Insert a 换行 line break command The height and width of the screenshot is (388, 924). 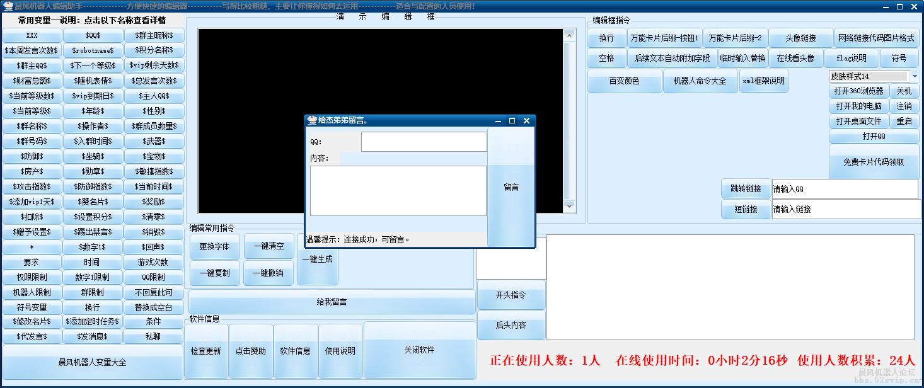pyautogui.click(x=606, y=38)
